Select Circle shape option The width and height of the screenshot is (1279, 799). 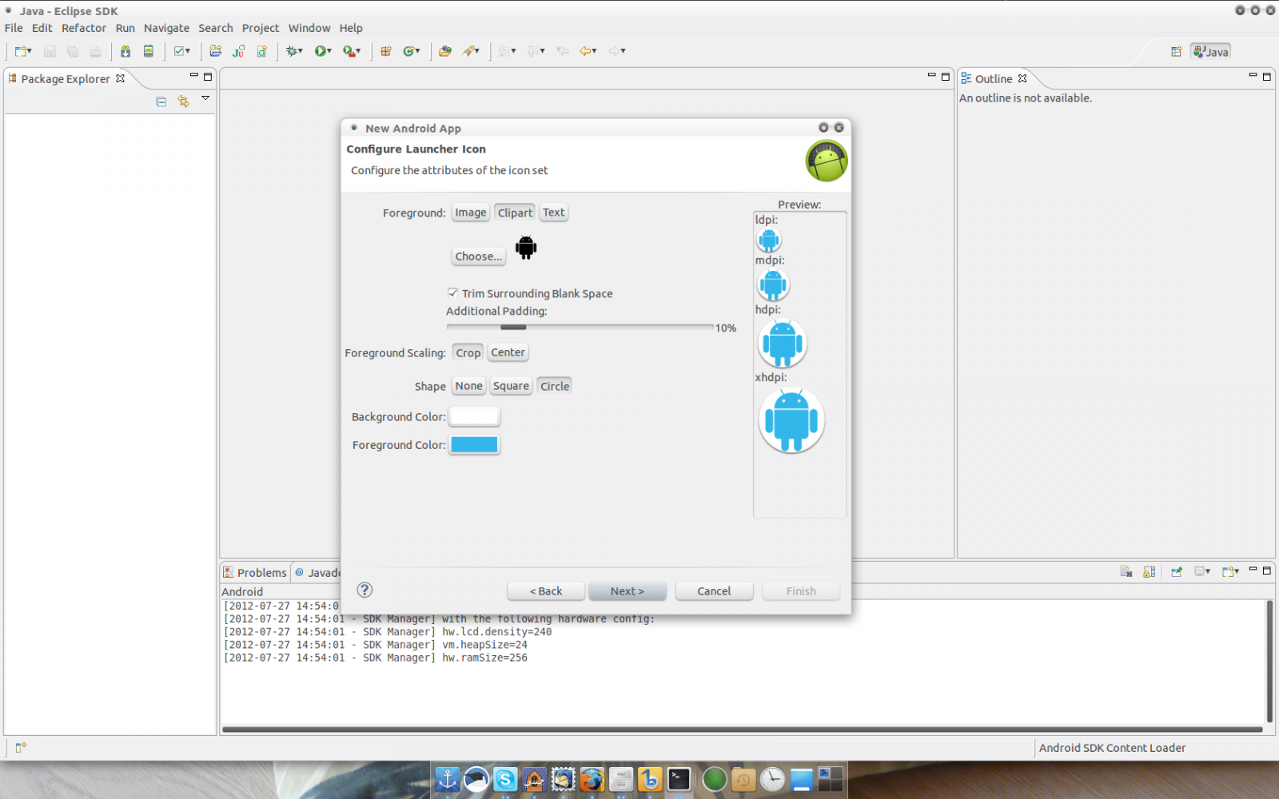pos(555,386)
